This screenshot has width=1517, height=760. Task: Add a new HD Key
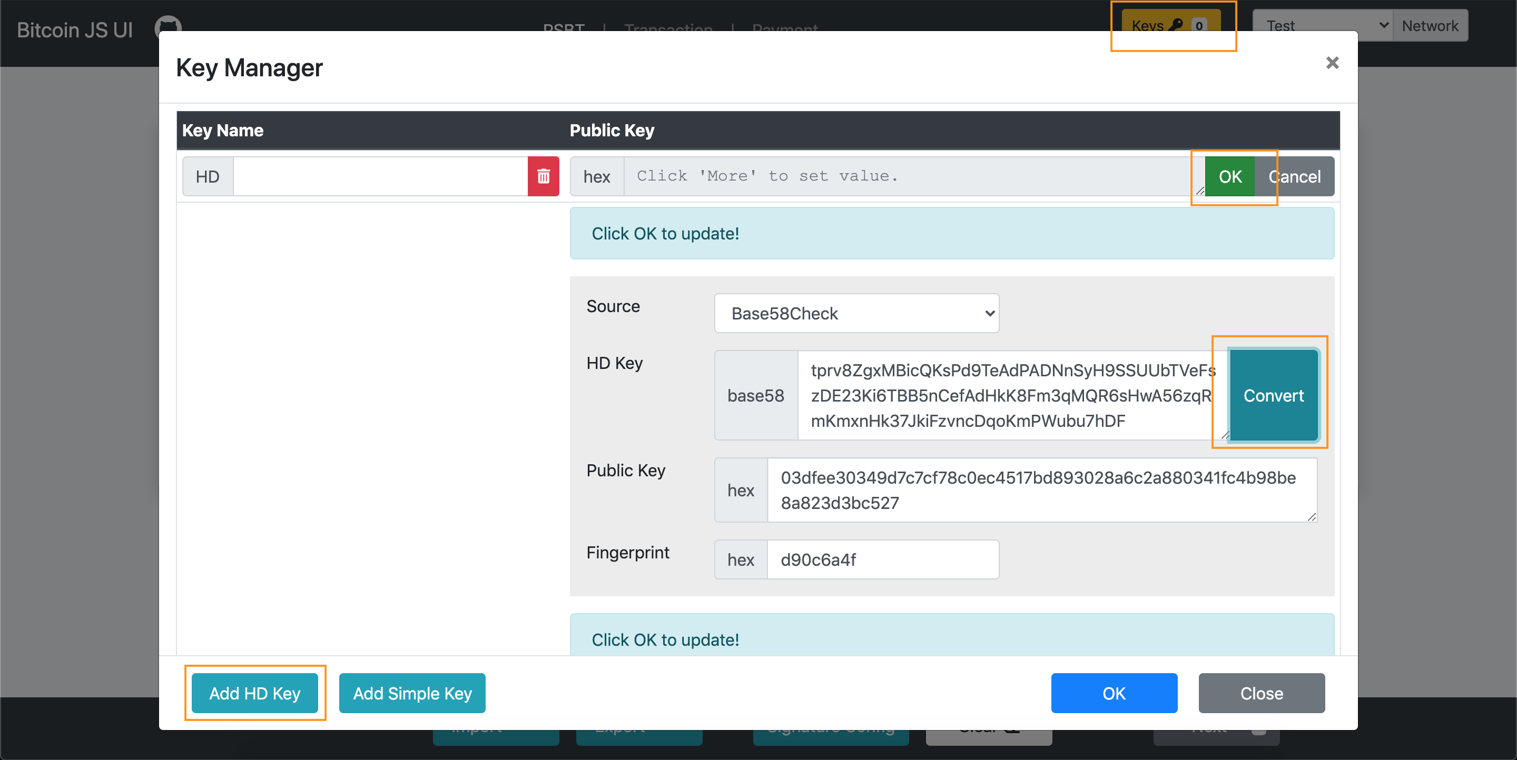255,693
